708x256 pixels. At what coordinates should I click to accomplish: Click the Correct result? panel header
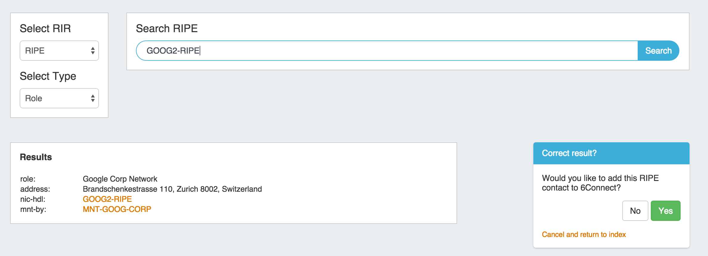coord(611,153)
